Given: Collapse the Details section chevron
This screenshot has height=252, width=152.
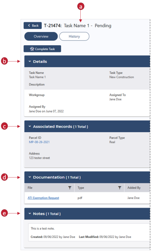Looking at the screenshot, I should (x=30, y=61).
